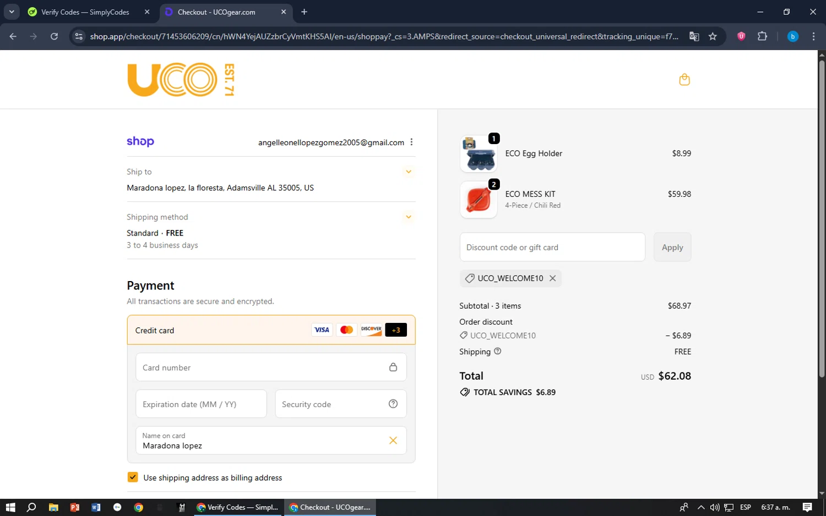Reload the checkout page
The height and width of the screenshot is (516, 826).
[x=54, y=36]
